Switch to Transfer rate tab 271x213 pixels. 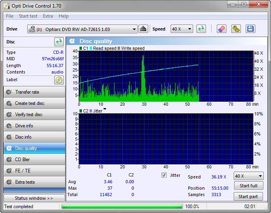[35, 92]
